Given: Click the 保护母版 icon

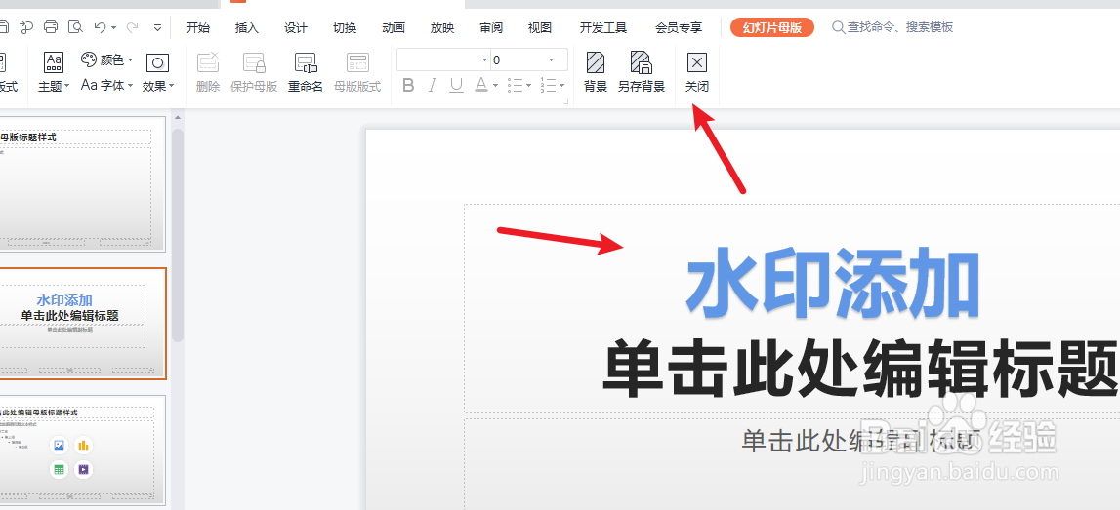Looking at the screenshot, I should 254,71.
